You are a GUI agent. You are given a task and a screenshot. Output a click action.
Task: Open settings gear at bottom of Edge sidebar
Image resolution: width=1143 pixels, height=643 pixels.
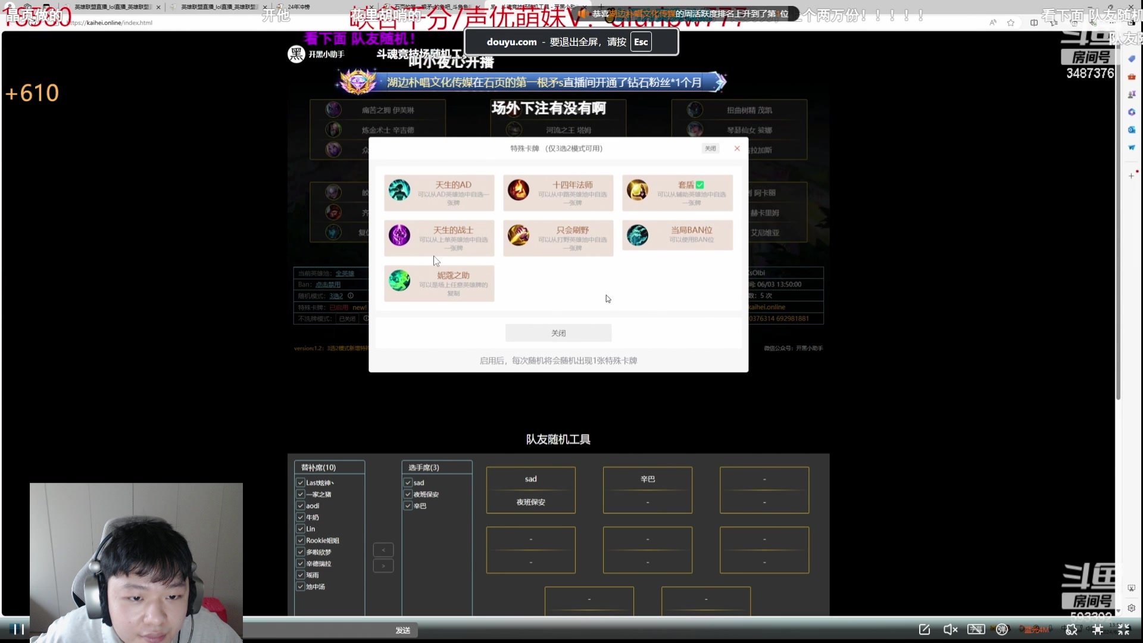point(1131,608)
